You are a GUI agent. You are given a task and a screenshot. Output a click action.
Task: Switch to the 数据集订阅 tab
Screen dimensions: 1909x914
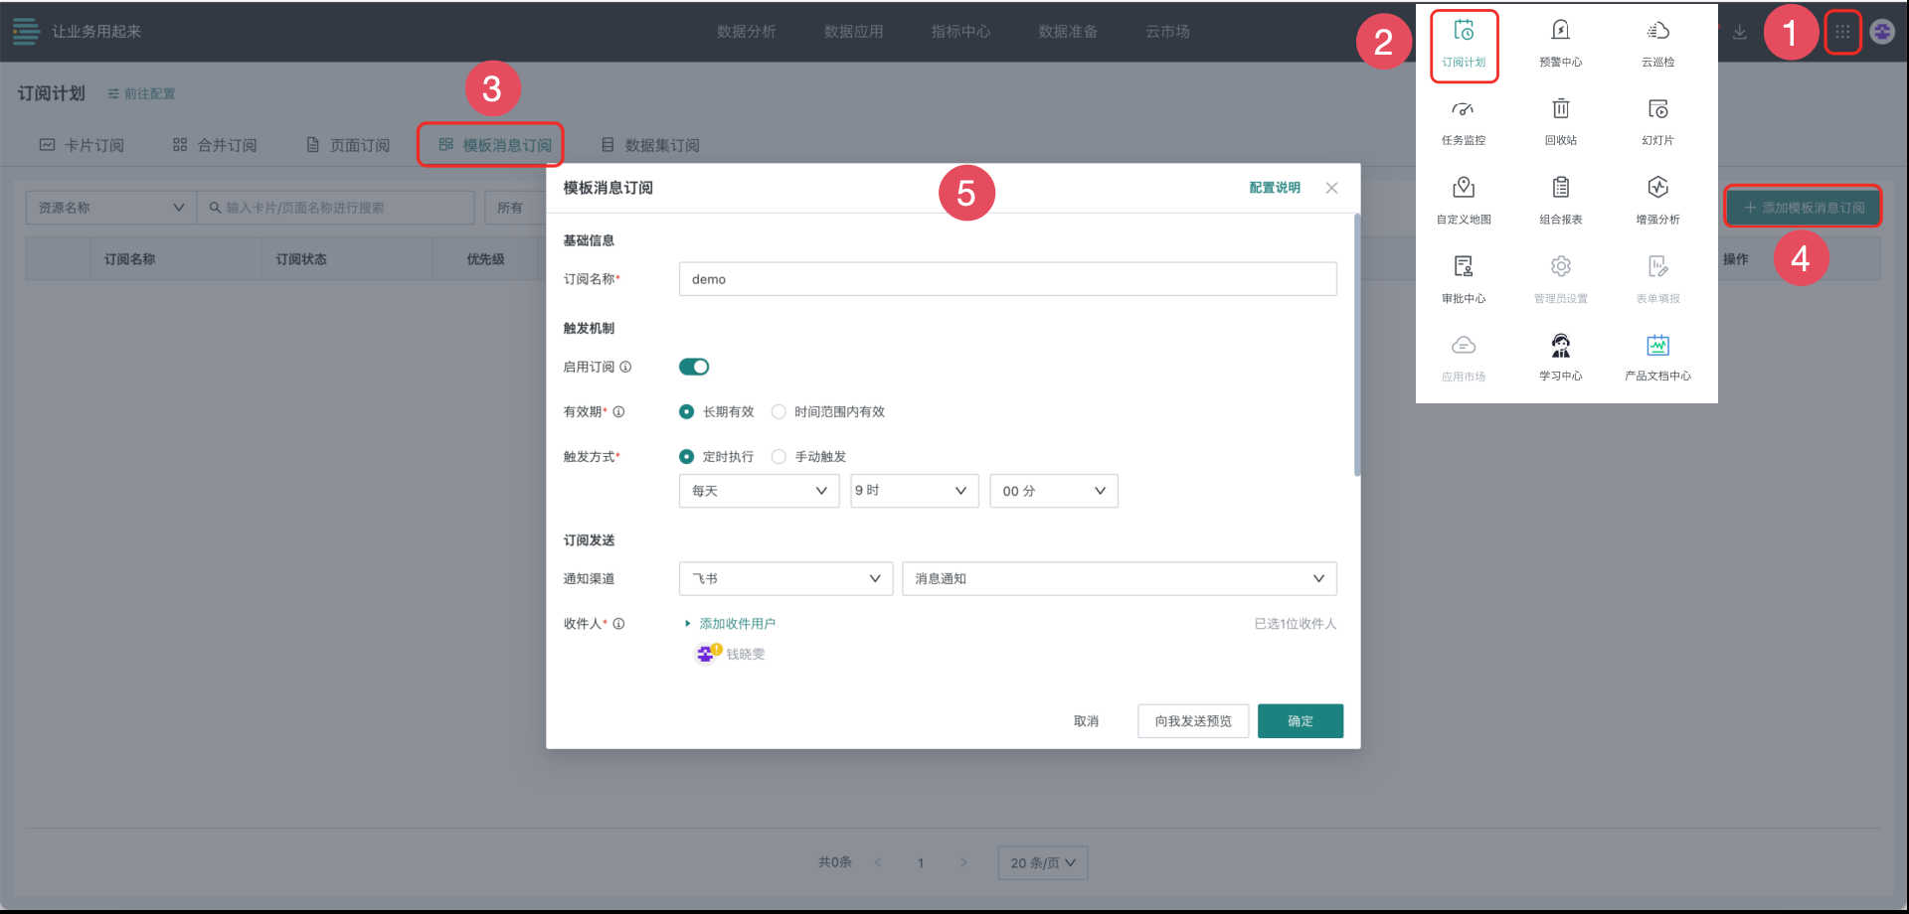coord(650,145)
